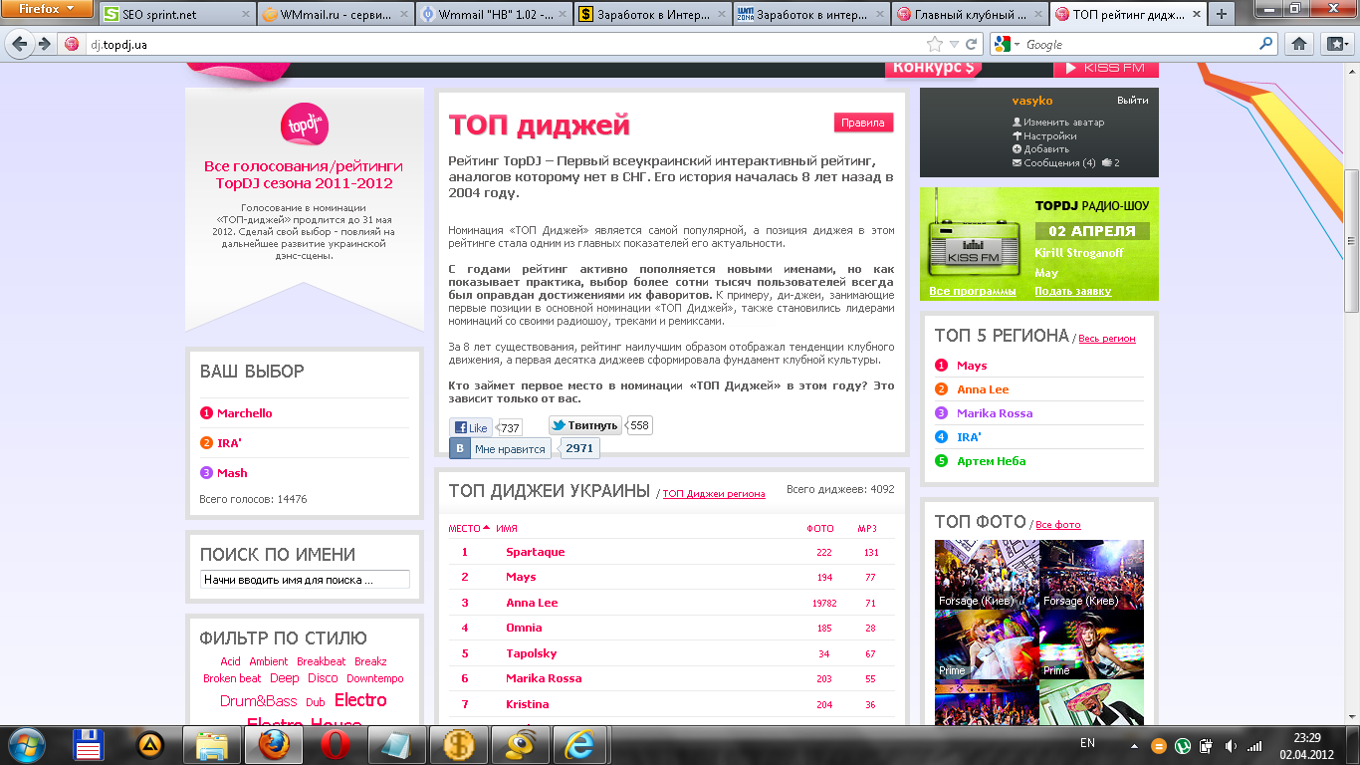Screen dimensions: 1360x765
Task: Open Anna Lee in DJ ranking table
Action: click(x=532, y=603)
